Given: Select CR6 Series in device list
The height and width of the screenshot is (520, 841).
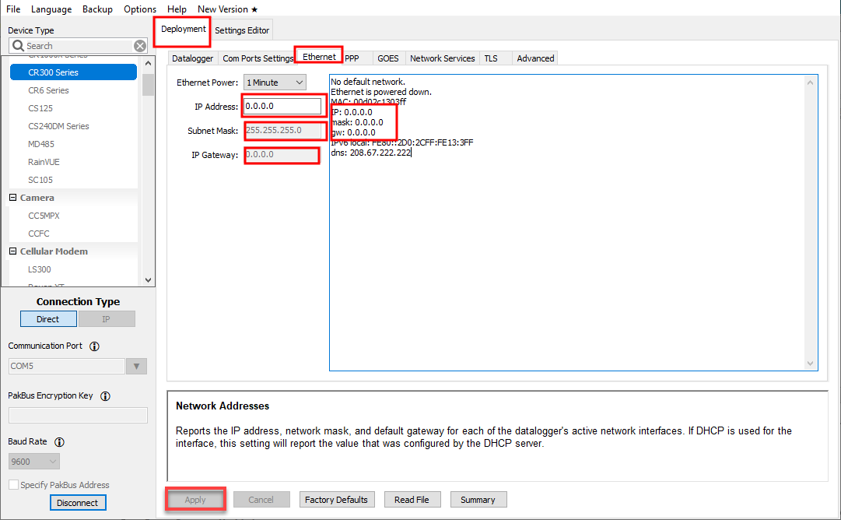Looking at the screenshot, I should coord(48,90).
